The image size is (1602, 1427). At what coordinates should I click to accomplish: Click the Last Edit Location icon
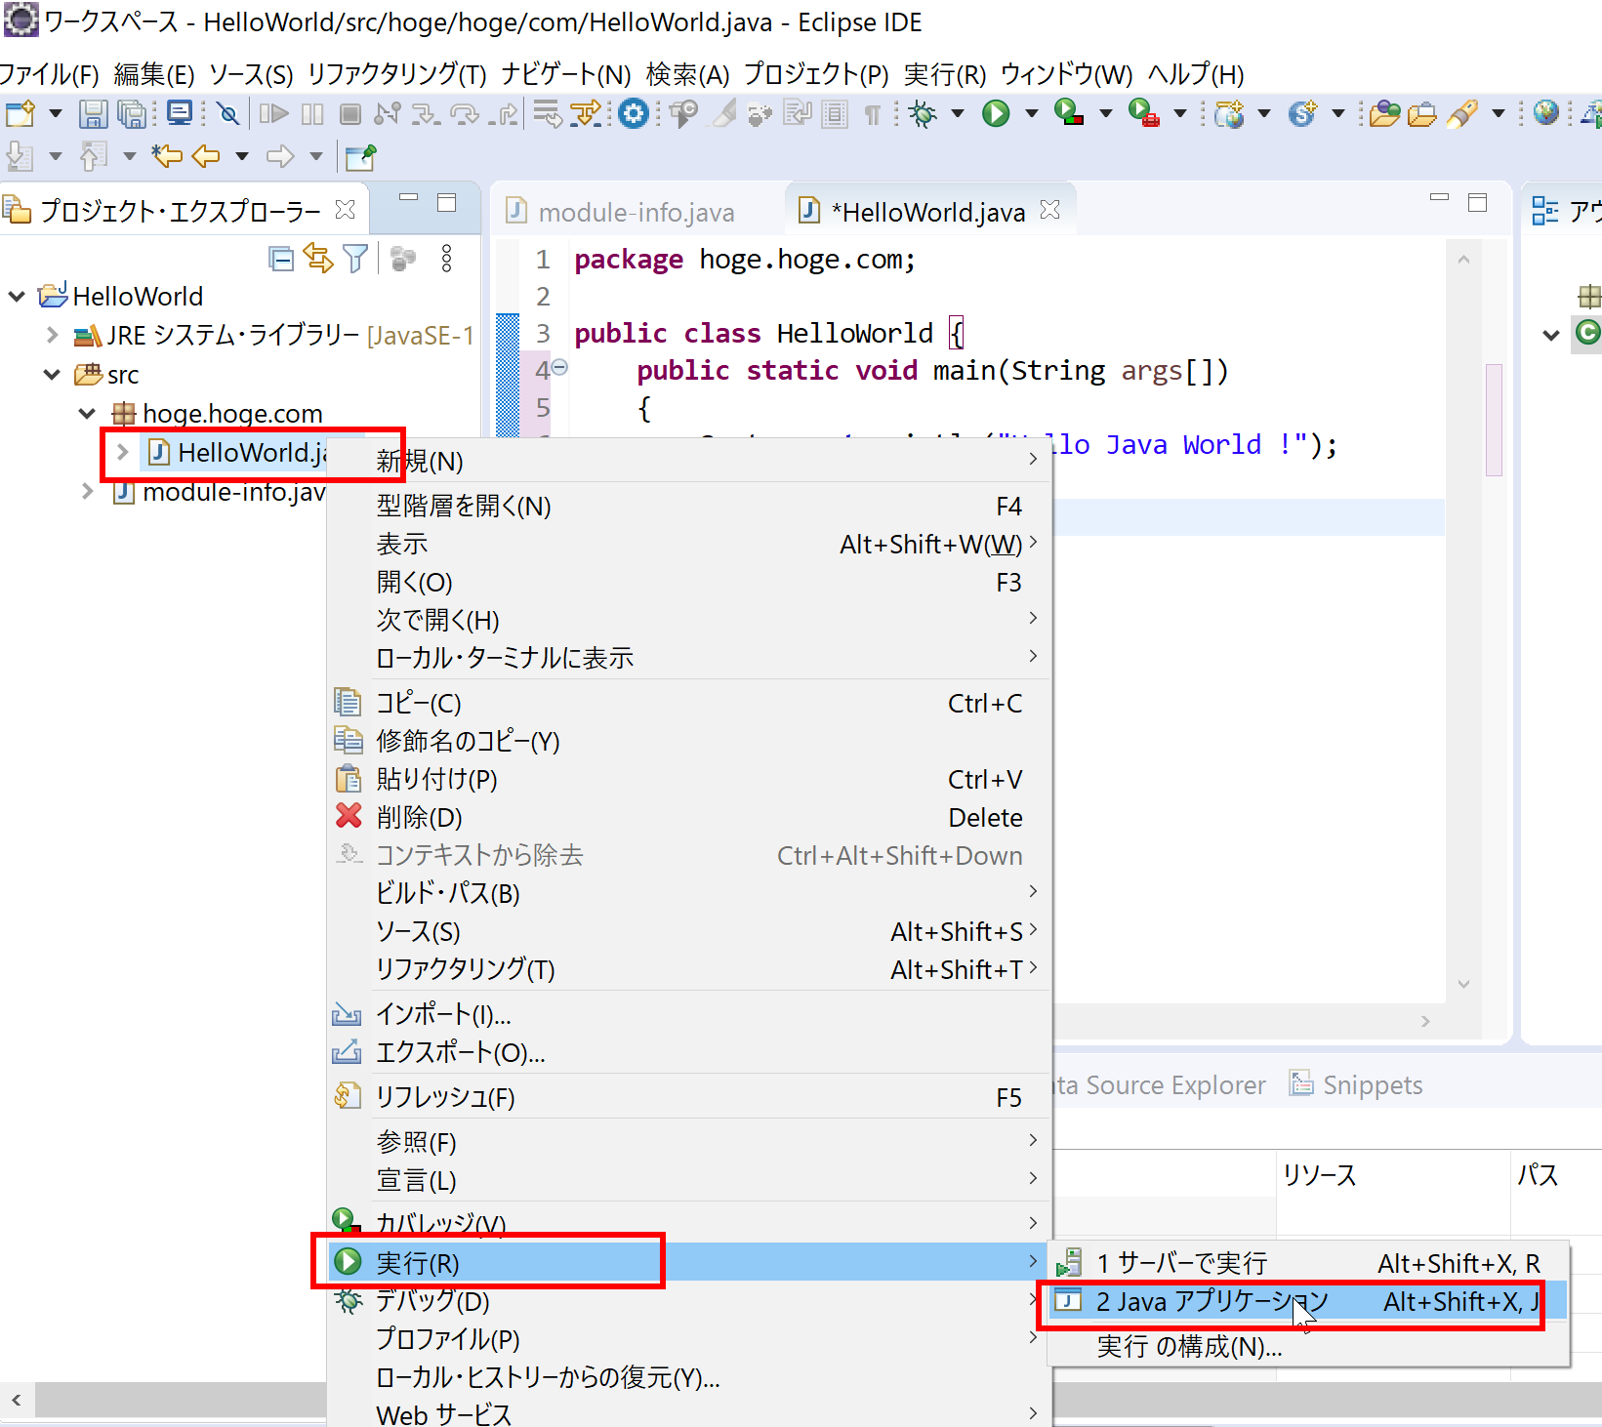tap(166, 156)
